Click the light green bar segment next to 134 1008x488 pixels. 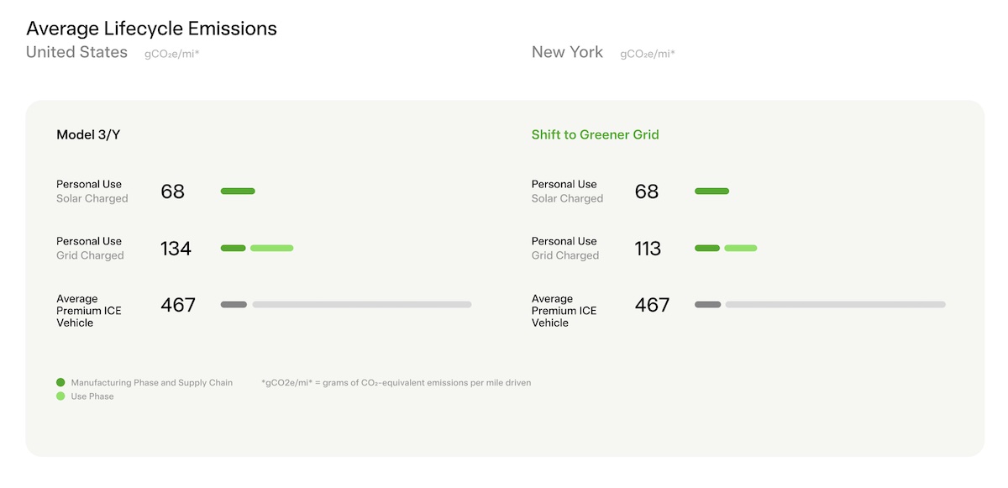[x=271, y=248]
